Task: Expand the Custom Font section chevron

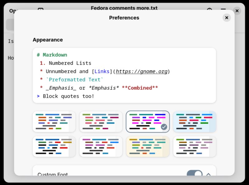Action: pos(209,175)
